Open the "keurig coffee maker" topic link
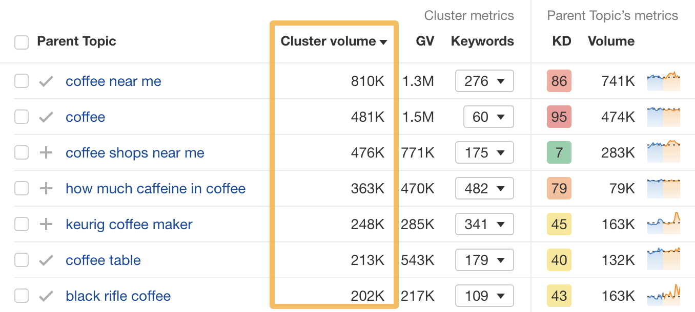Viewport: 695px width, 312px height. coord(129,224)
